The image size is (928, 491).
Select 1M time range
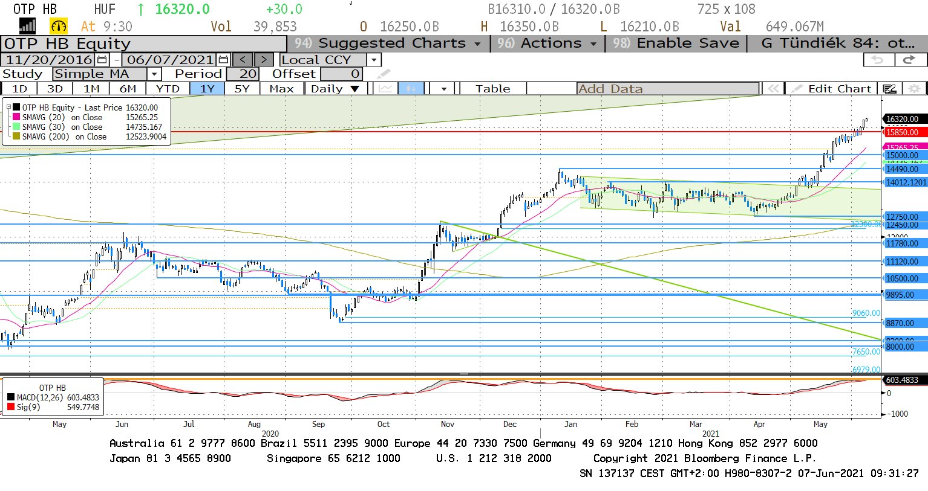pos(91,89)
